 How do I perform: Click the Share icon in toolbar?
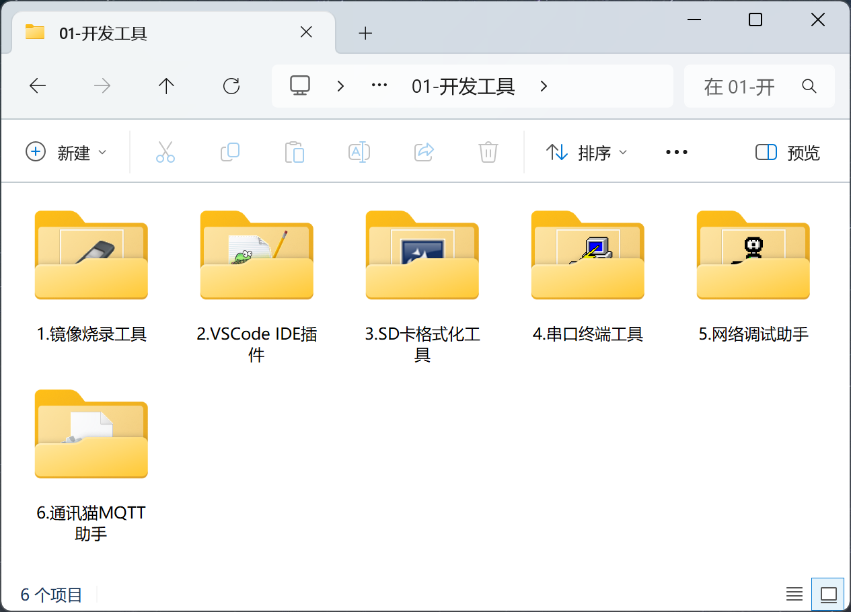pyautogui.click(x=424, y=152)
